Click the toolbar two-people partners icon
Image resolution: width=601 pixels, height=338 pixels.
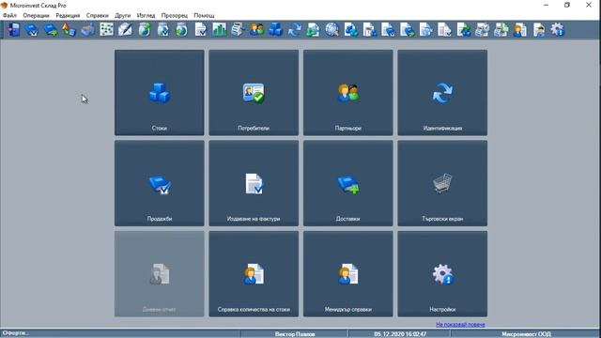pyautogui.click(x=256, y=29)
